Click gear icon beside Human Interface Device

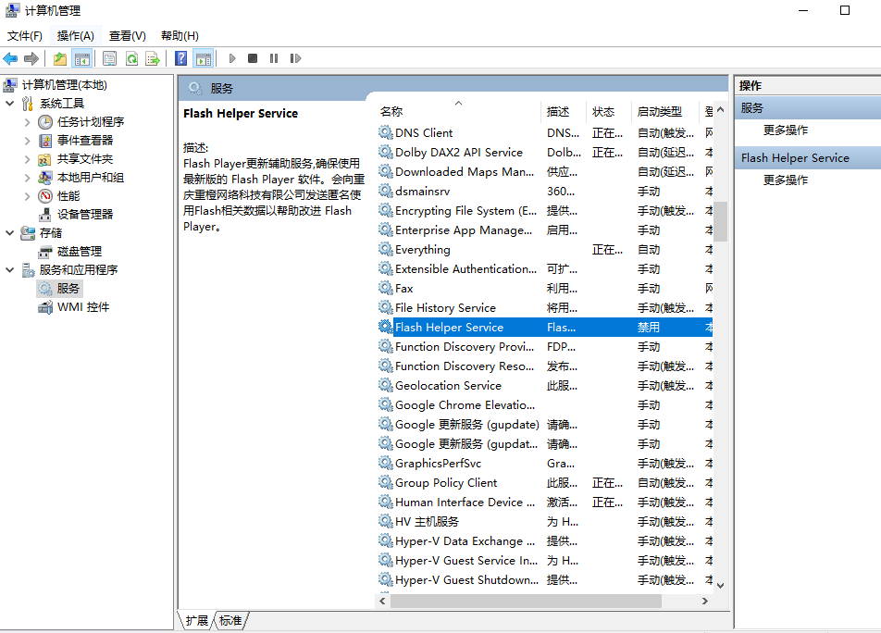click(x=385, y=503)
